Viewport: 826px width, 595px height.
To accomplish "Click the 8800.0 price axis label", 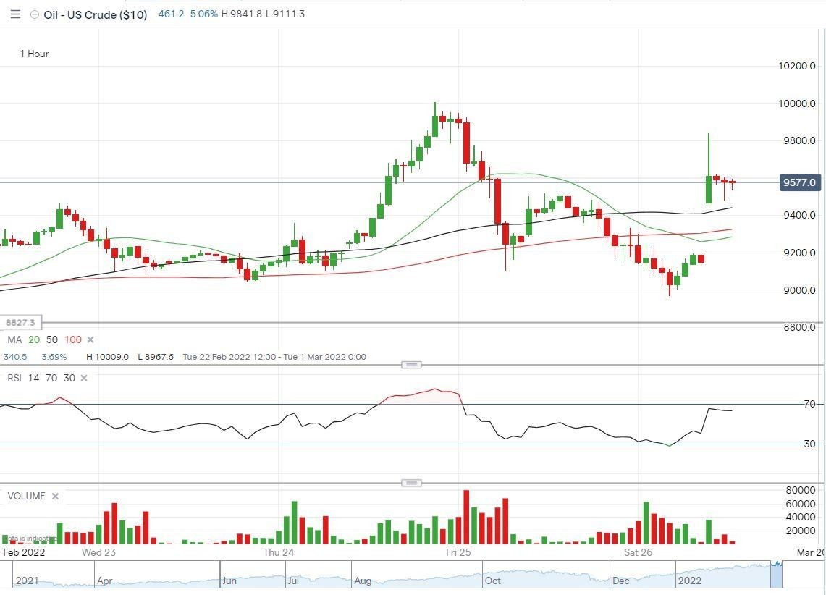I will [799, 327].
